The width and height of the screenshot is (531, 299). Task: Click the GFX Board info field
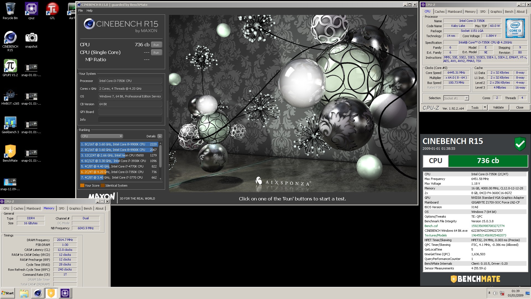point(130,112)
